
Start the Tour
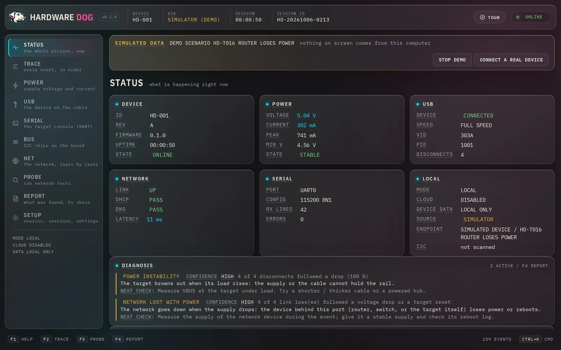click(489, 17)
